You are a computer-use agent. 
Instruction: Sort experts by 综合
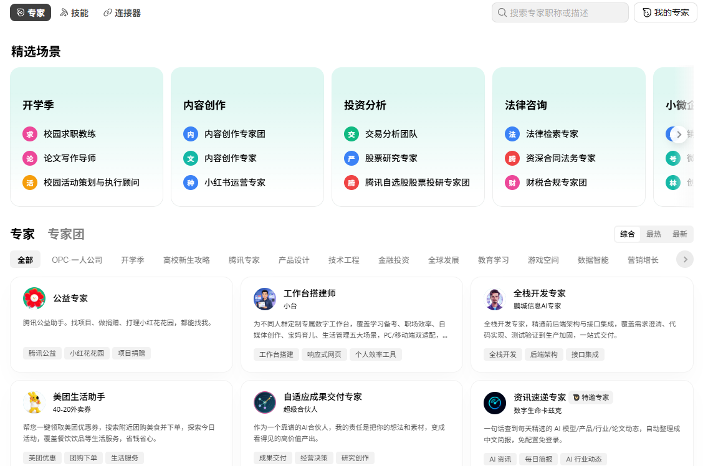coord(627,234)
